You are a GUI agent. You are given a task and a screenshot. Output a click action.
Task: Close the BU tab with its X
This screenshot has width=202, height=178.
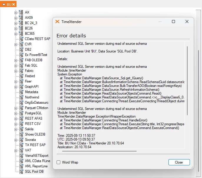14,4
